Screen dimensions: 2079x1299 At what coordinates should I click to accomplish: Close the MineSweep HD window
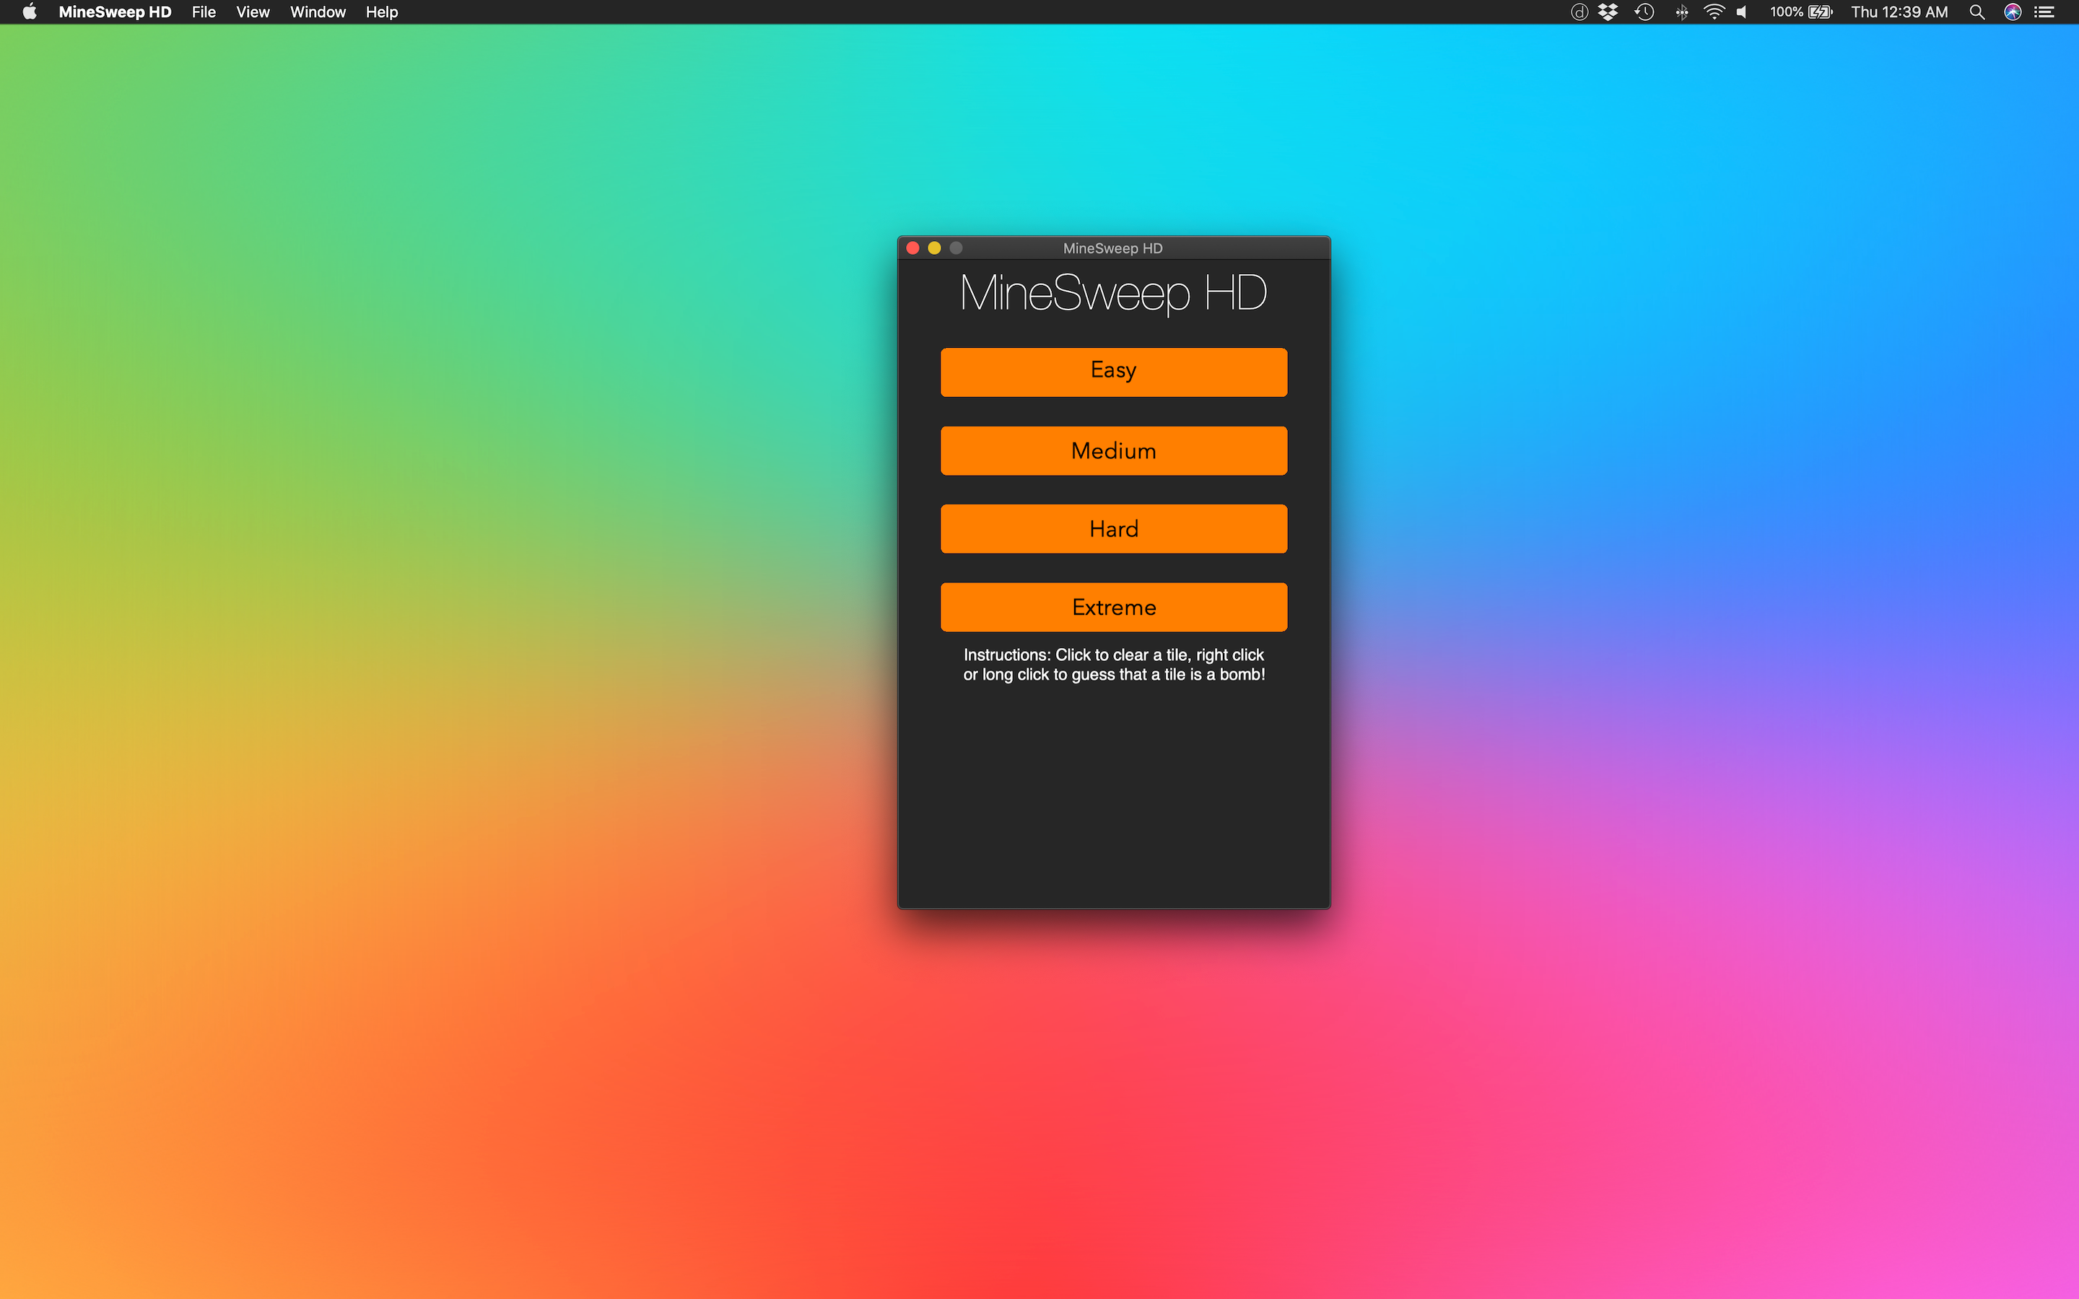[x=912, y=248]
